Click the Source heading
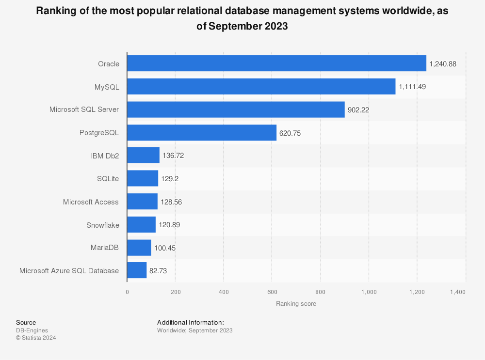Viewport: 485px width, 360px height. 26,323
